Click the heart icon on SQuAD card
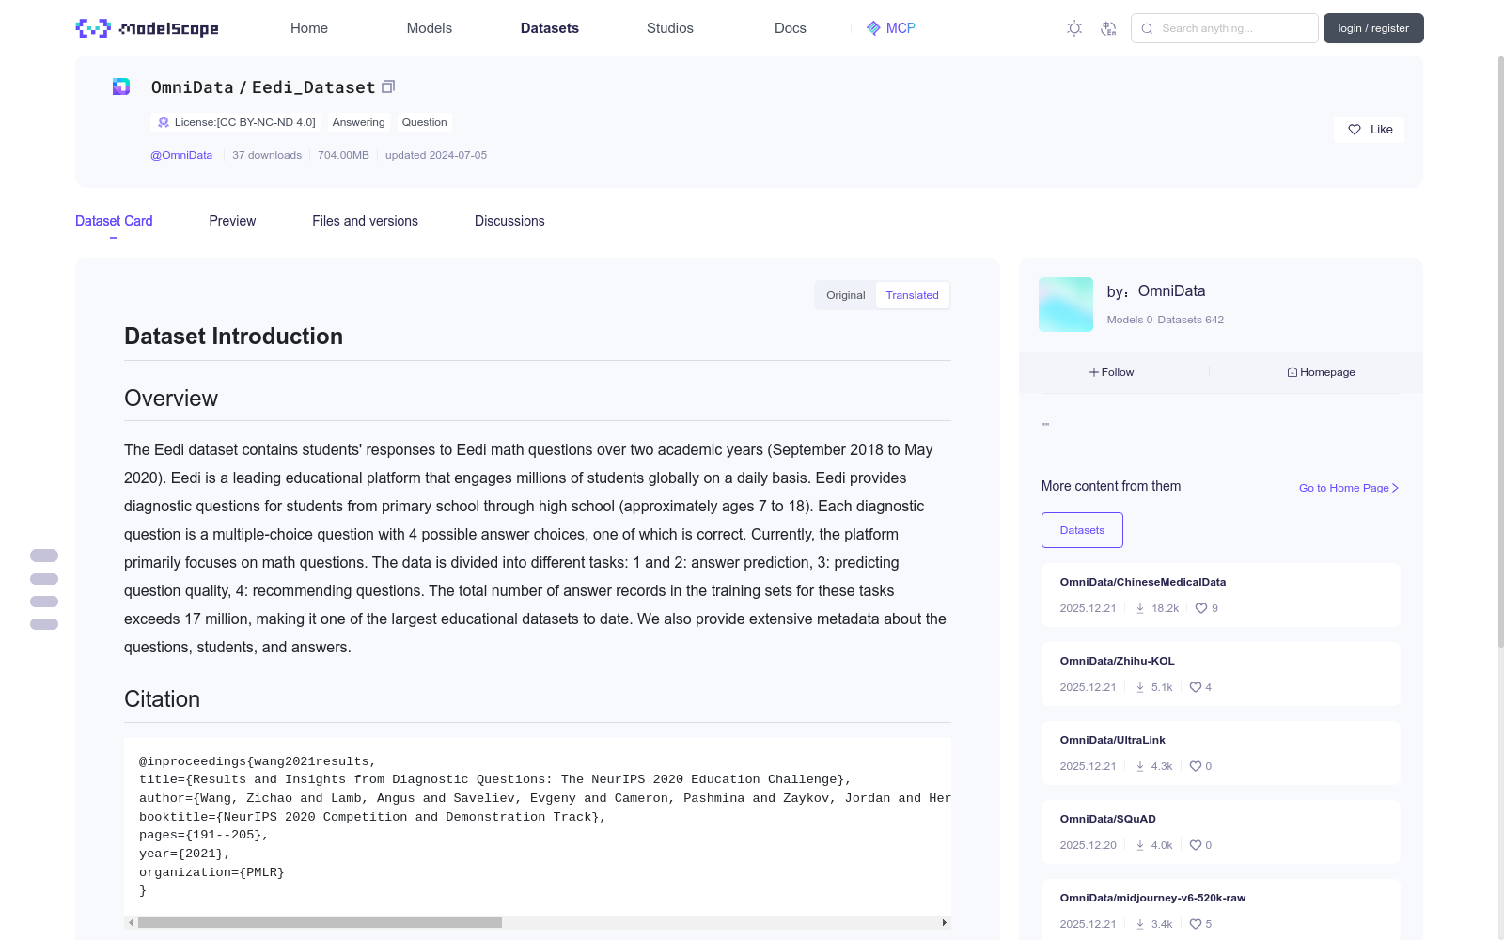This screenshot has height=940, width=1504. tap(1196, 845)
